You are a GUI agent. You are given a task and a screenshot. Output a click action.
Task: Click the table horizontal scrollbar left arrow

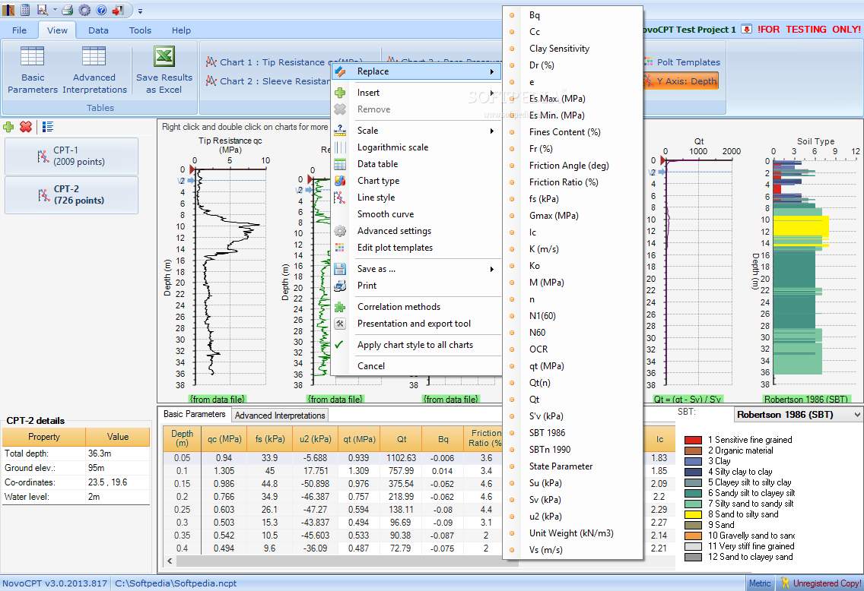click(170, 561)
